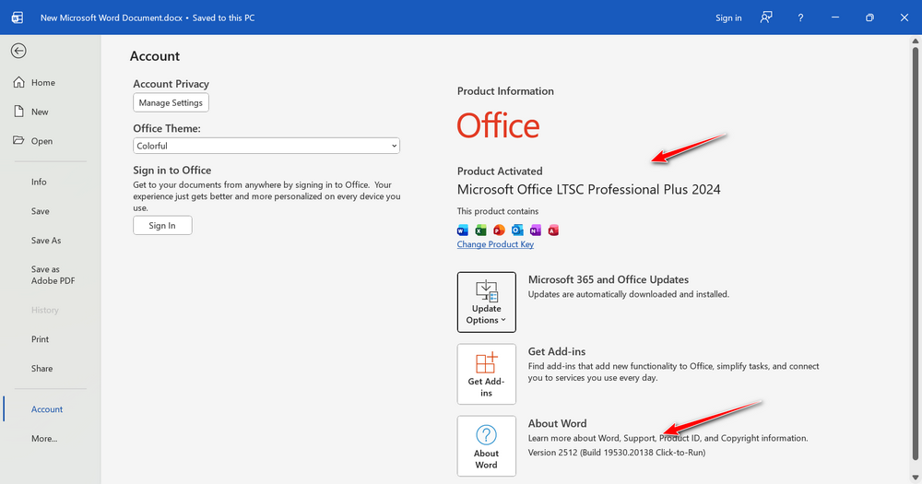Screen dimensions: 922x484
Task: Open the Change Product Key link
Action: coord(495,244)
